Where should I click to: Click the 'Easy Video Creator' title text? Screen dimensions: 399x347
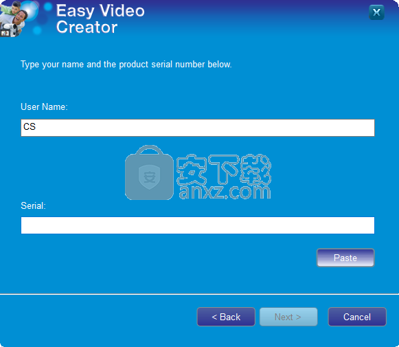pyautogui.click(x=100, y=19)
